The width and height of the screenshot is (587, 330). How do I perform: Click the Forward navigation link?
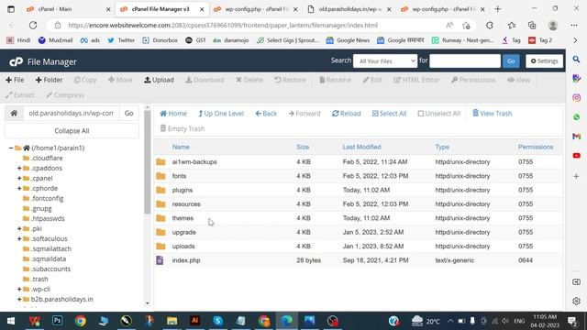[x=305, y=114]
